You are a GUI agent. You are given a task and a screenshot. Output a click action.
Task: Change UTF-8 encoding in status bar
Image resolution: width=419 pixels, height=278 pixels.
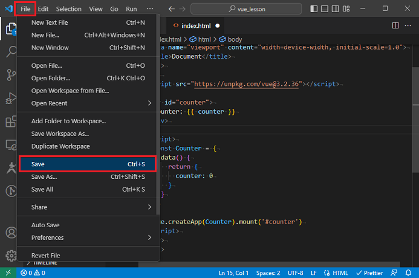(295, 273)
